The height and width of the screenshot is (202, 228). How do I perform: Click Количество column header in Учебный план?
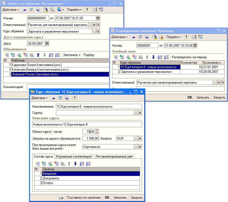click(x=191, y=63)
